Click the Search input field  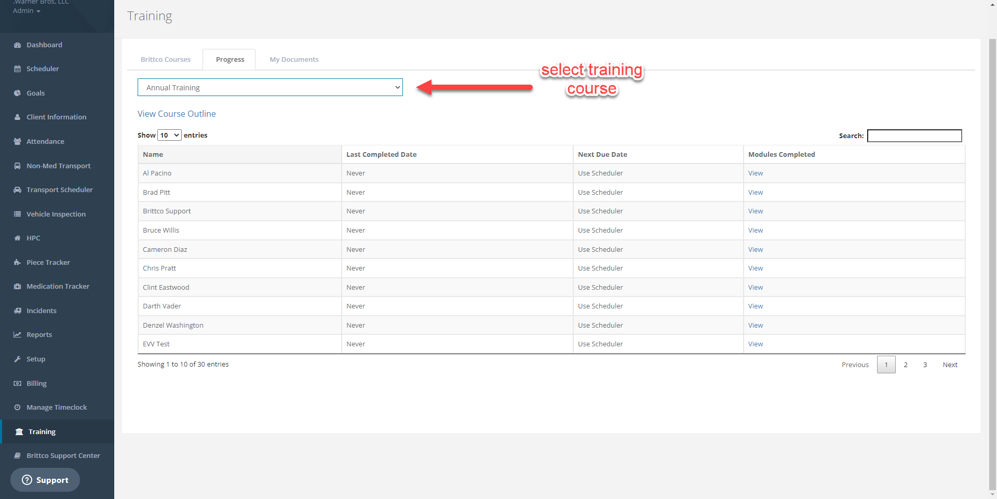(914, 136)
